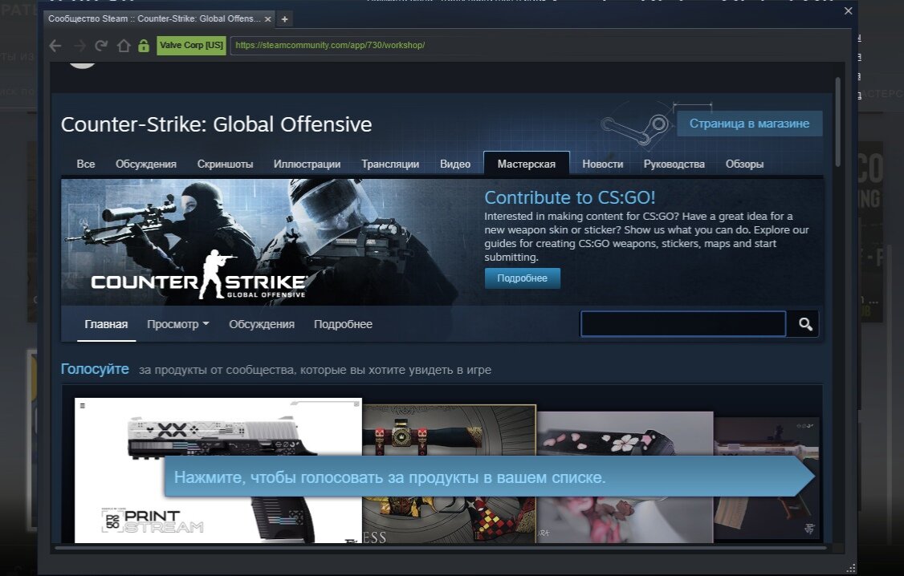This screenshot has width=904, height=576.
Task: Open the Видео tab
Action: (455, 164)
